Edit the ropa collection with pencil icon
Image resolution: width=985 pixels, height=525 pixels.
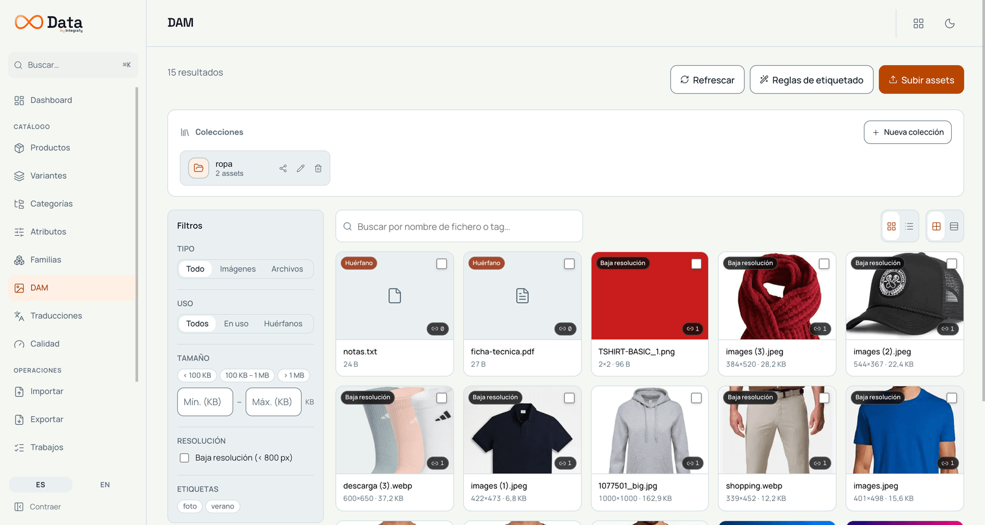(x=301, y=169)
